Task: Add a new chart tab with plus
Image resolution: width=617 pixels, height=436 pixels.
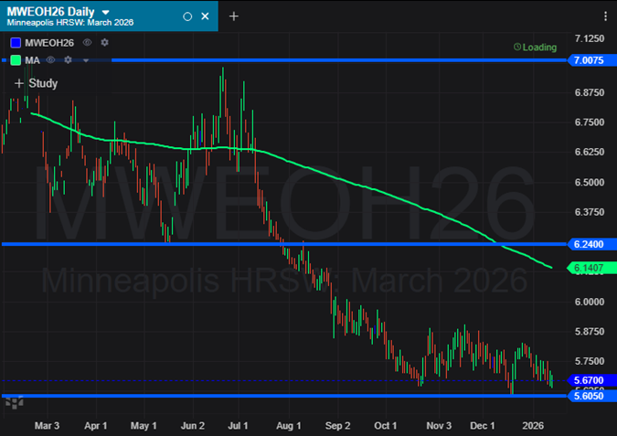Action: tap(234, 16)
